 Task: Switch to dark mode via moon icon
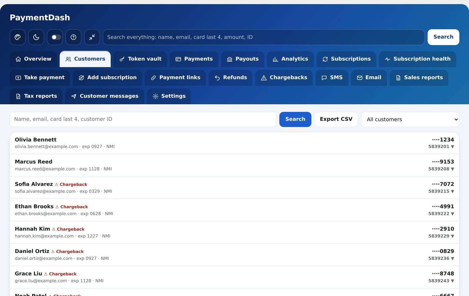(36, 37)
